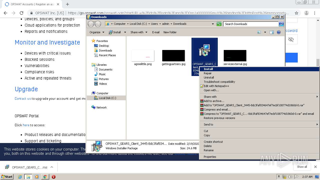Choose Install from the context menu

click(259, 69)
